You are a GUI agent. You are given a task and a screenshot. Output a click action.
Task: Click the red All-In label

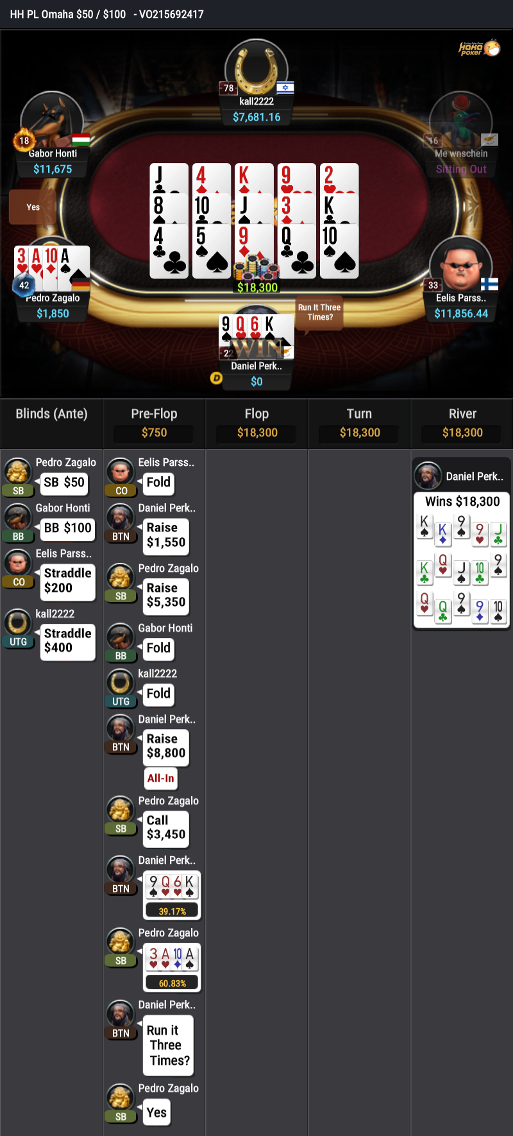[160, 778]
